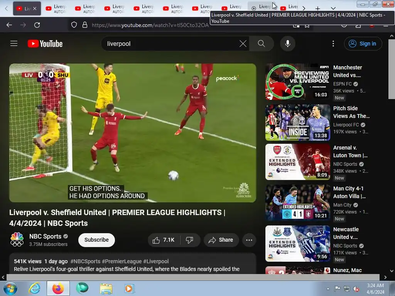Reload the current page
Viewport: 395px width, 296px height.
[x=37, y=25]
